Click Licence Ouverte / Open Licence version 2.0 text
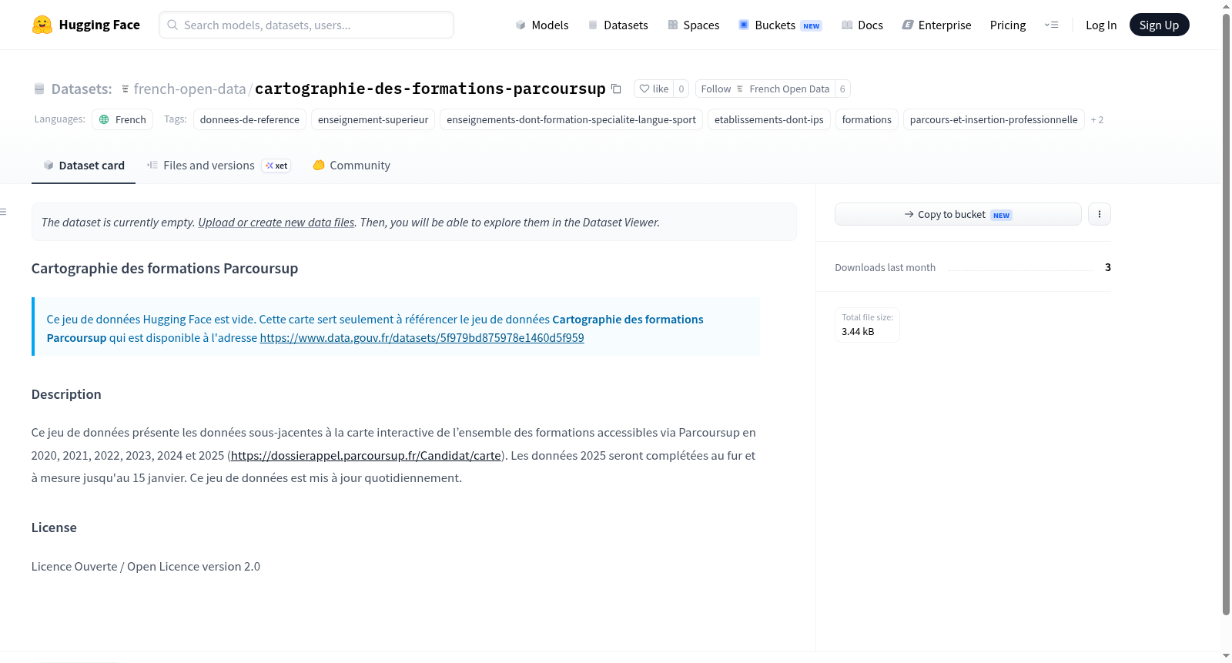1232x663 pixels. (146, 567)
